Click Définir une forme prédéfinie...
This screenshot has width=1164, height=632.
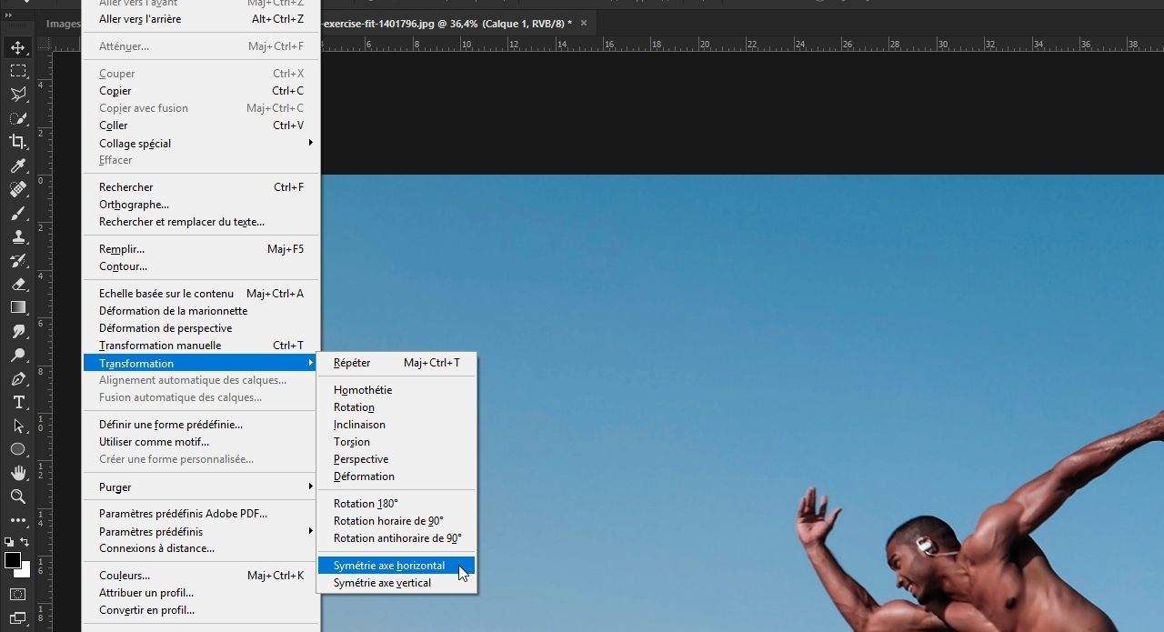pos(201,425)
